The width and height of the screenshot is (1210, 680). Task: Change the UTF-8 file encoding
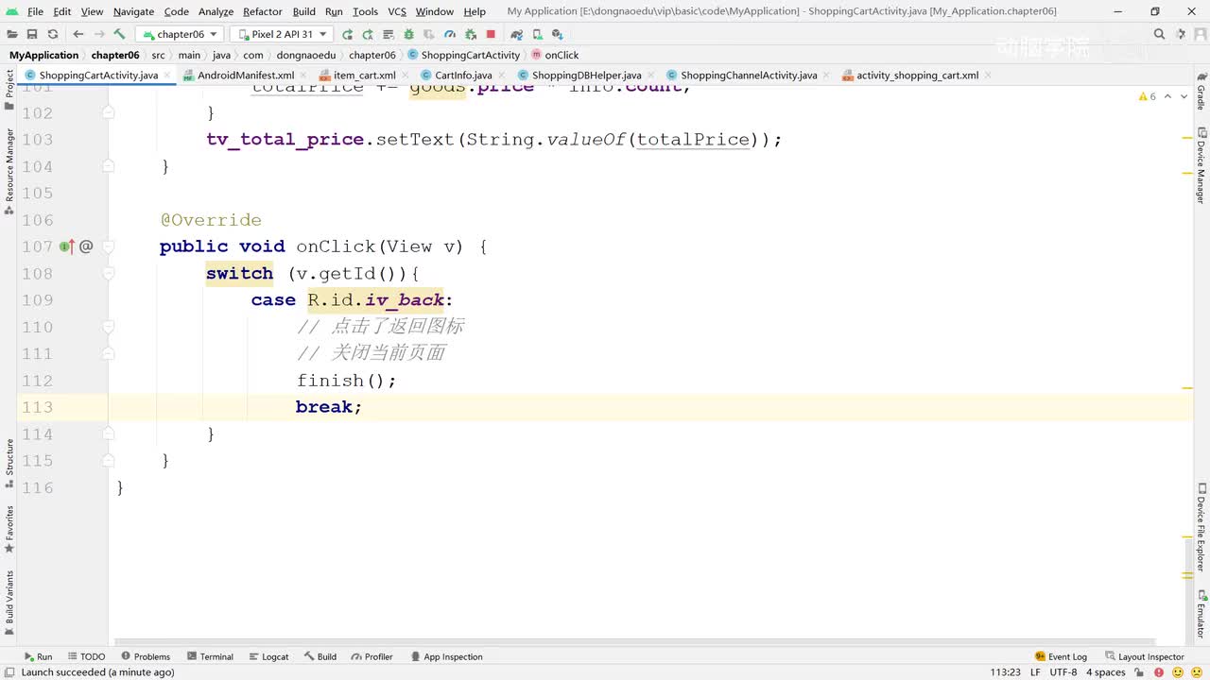coord(1063,672)
